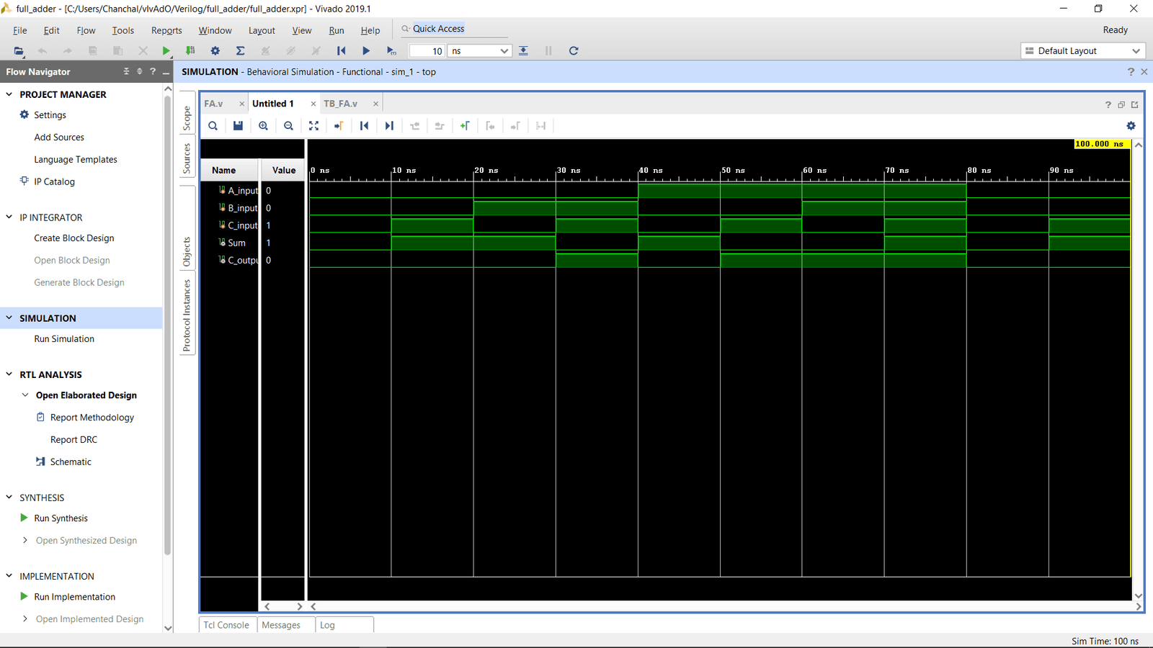Click the Zoom Out magnifier in waveform toolbar
The height and width of the screenshot is (648, 1153).
click(x=288, y=125)
